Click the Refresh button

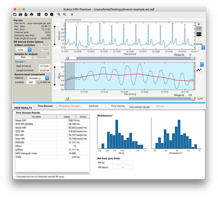160,106
